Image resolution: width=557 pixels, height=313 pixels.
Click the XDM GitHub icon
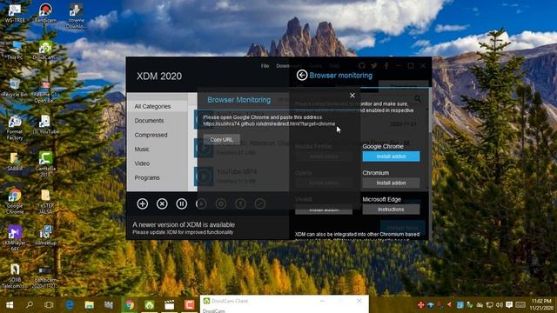pyautogui.click(x=362, y=66)
